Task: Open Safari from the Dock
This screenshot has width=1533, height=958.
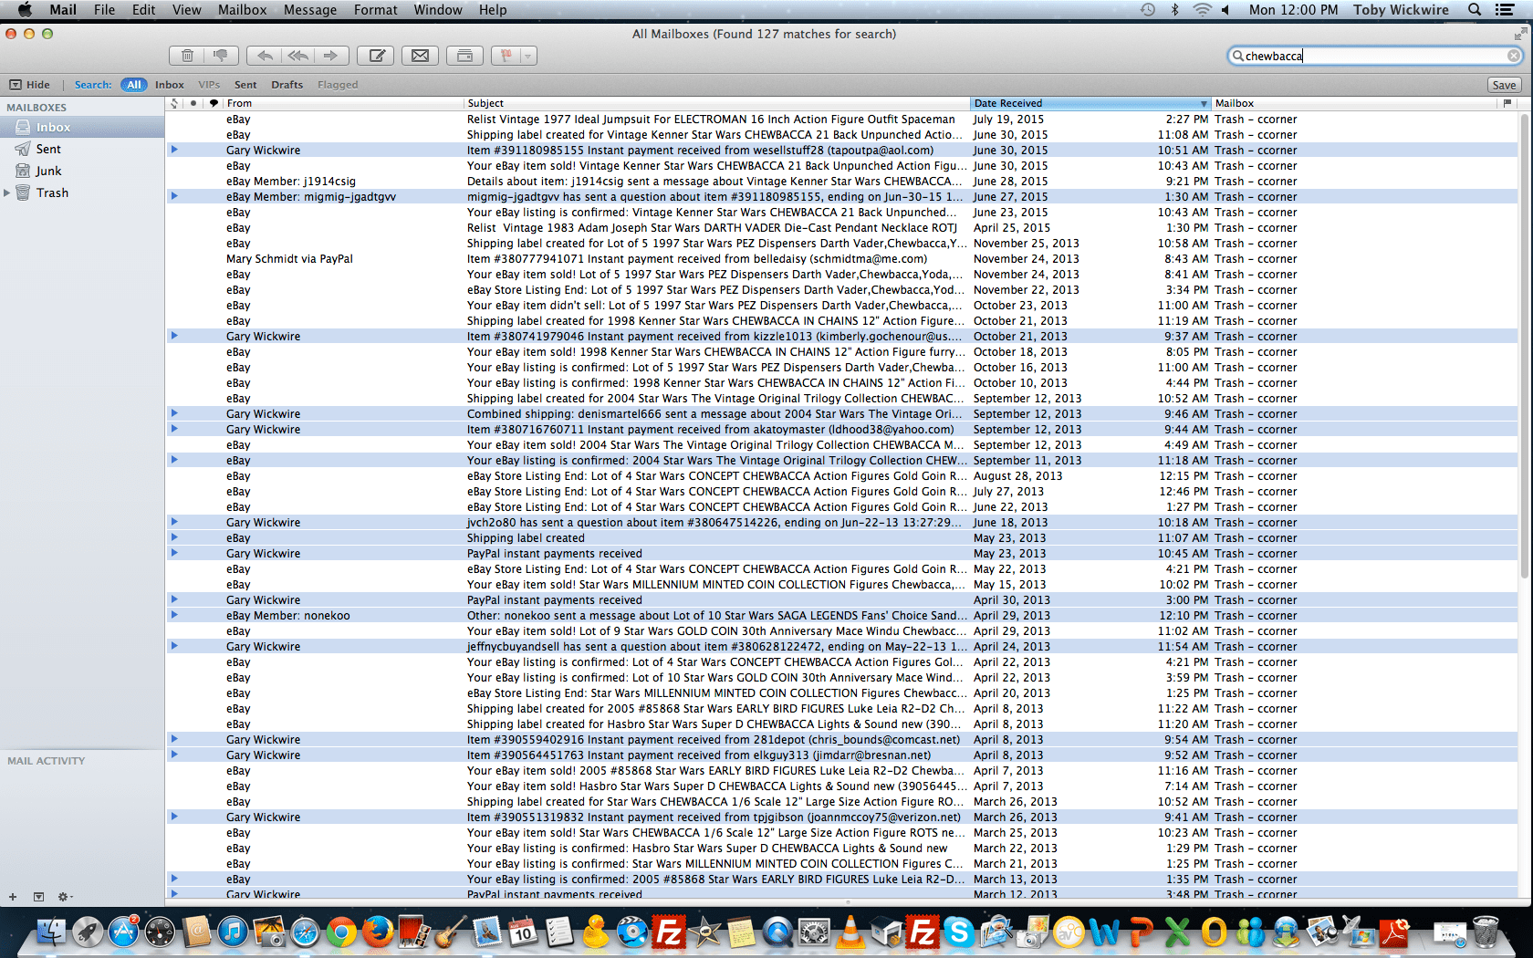Action: click(305, 932)
